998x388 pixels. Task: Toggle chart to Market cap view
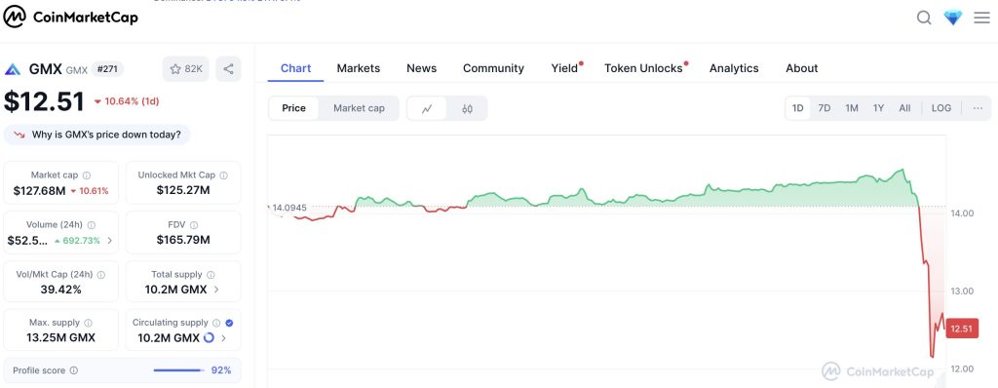tap(359, 108)
